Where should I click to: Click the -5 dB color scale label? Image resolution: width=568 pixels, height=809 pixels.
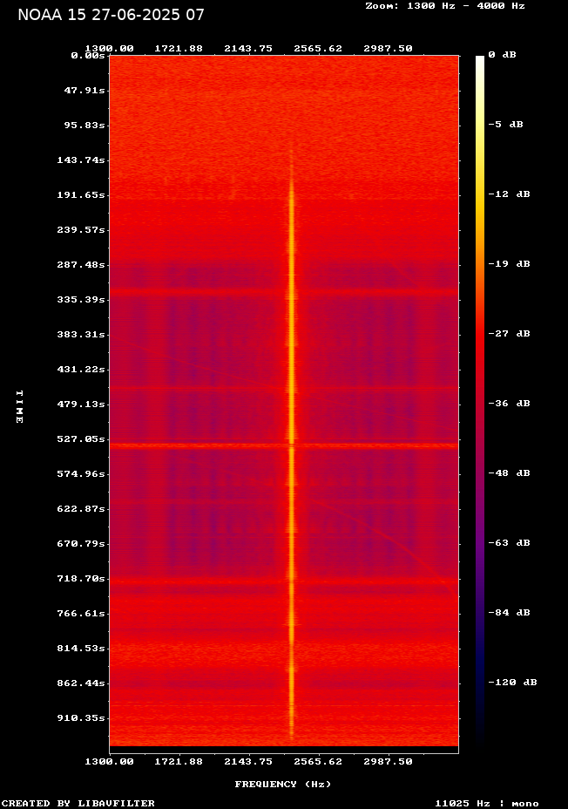[x=505, y=125]
